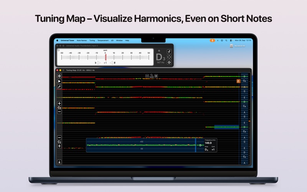Click the Universal Audio Thunderbolt window title
Image resolution: width=307 pixels, height=192 pixels.
pos(82,46)
